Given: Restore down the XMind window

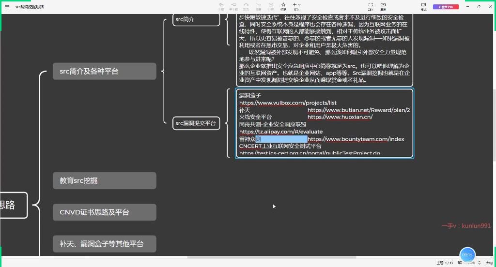Looking at the screenshot, I should tap(479, 7).
